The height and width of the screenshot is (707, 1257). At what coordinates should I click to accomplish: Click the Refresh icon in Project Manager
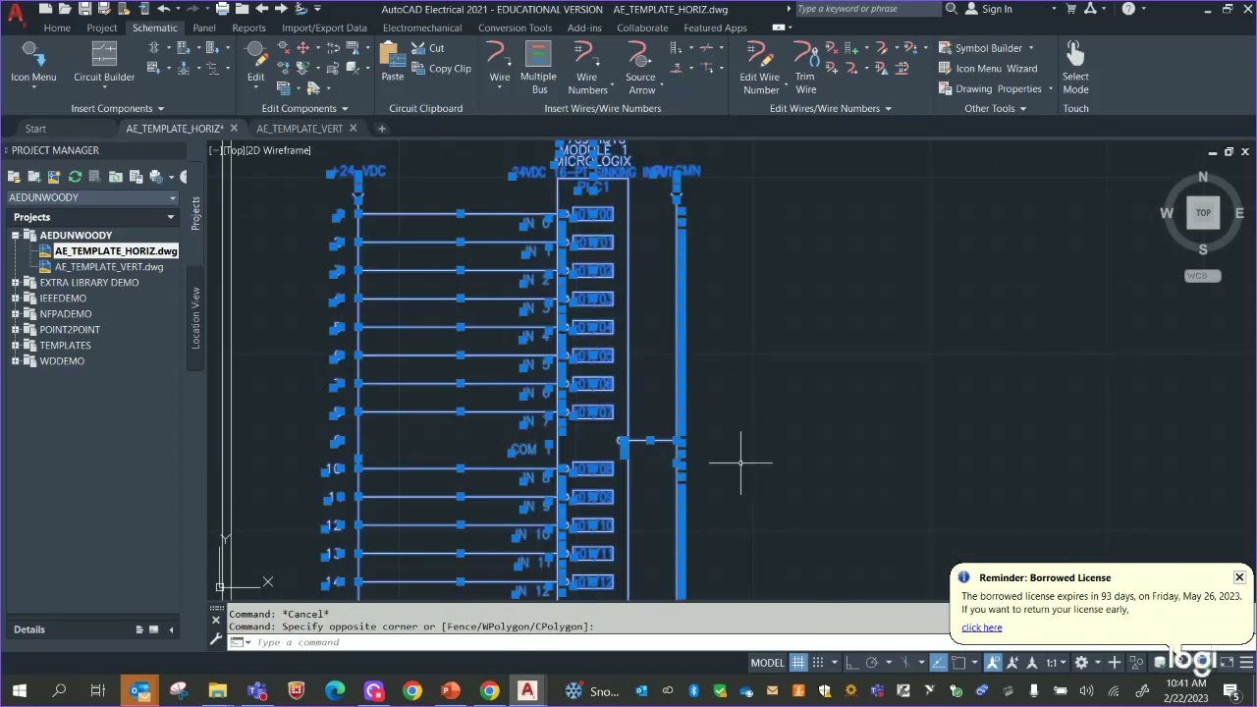pyautogui.click(x=75, y=177)
